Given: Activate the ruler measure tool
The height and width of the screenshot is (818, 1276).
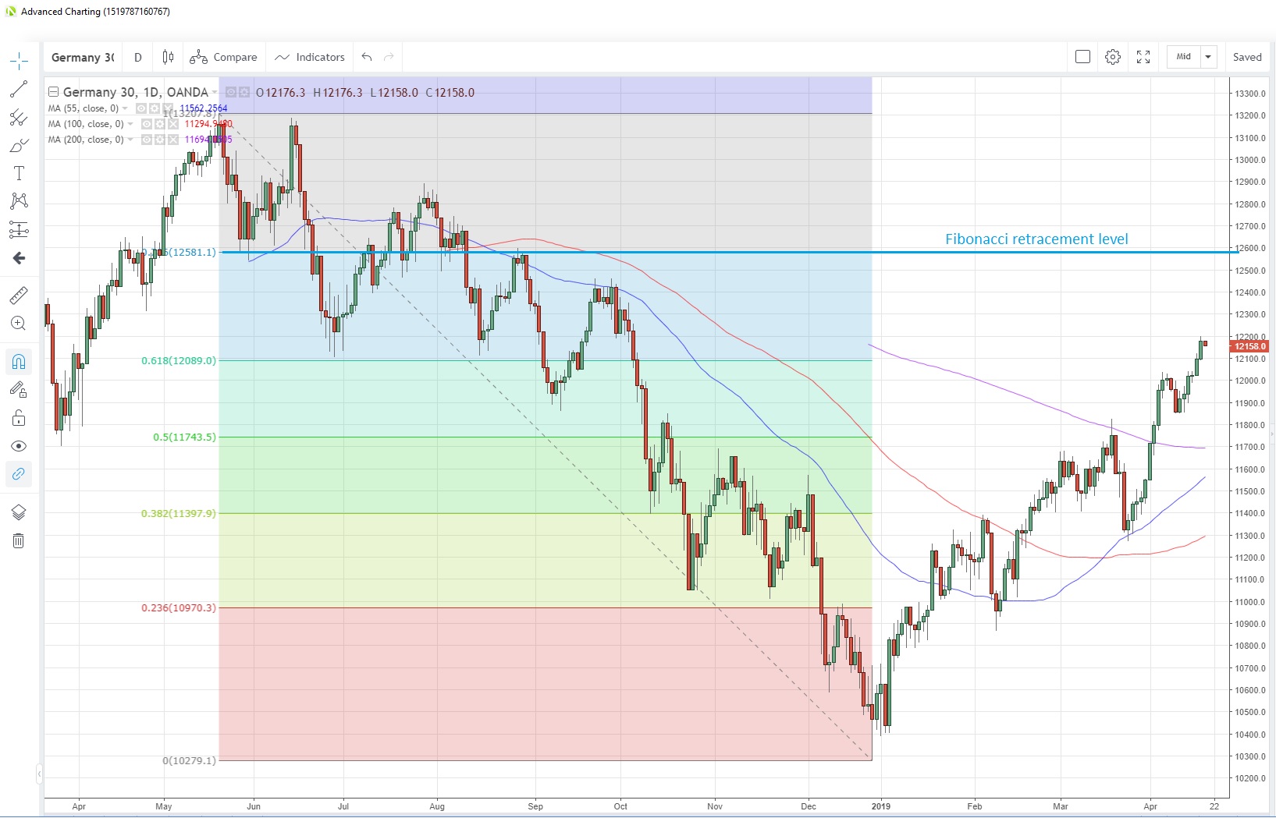Looking at the screenshot, I should [19, 296].
